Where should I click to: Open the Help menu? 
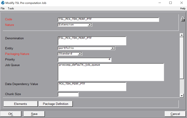pyautogui.click(x=183, y=8)
